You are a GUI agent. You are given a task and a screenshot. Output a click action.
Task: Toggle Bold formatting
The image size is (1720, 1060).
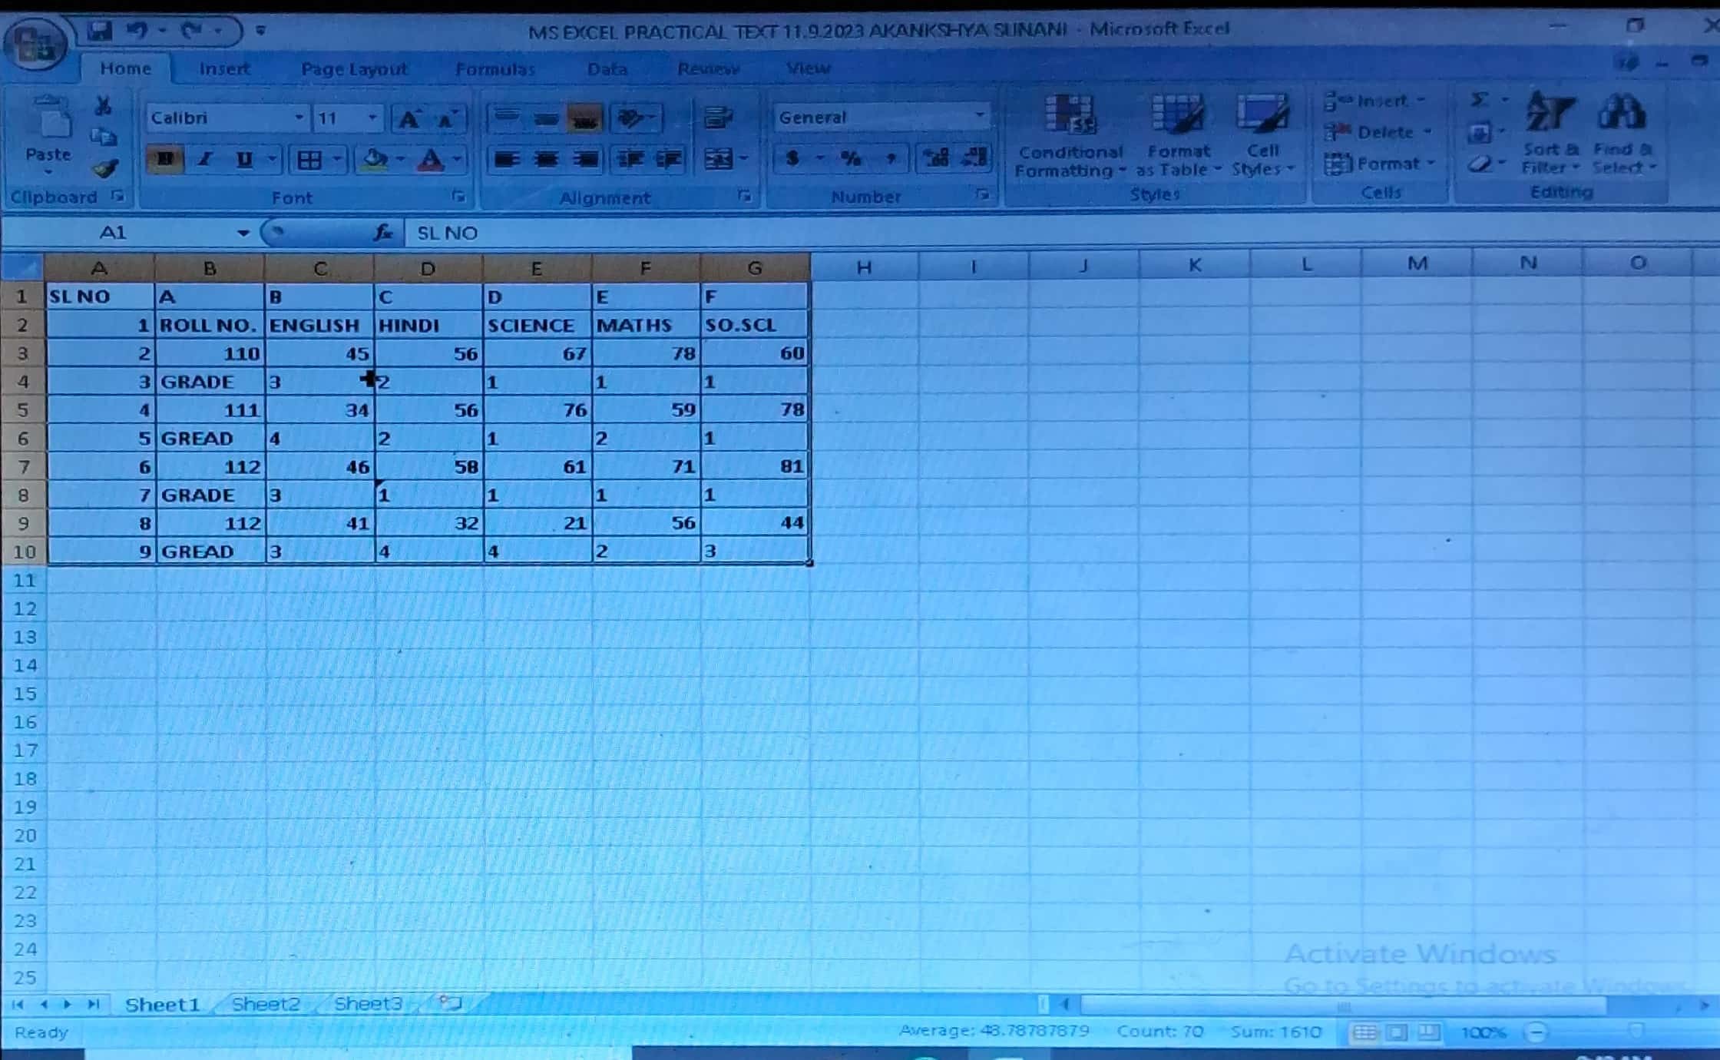[x=165, y=159]
